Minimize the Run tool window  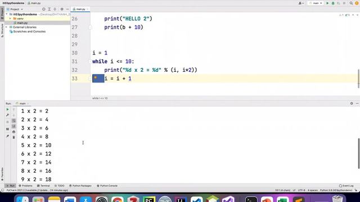coord(357,103)
